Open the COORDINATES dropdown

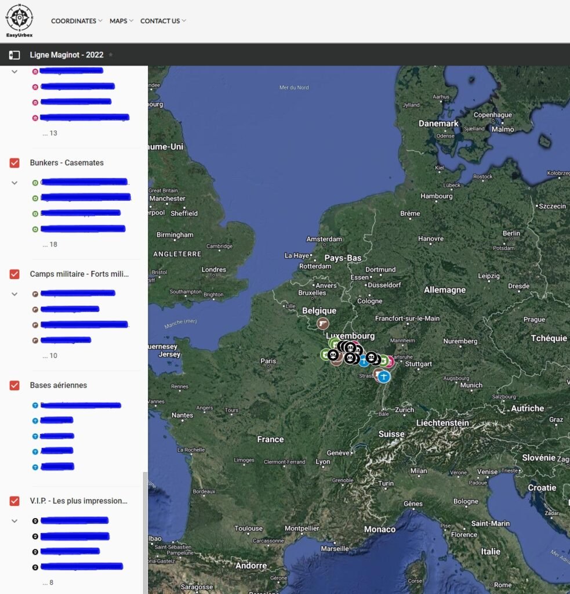coord(75,20)
